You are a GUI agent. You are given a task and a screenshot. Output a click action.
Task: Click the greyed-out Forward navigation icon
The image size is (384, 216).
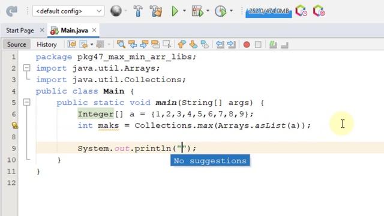click(x=100, y=44)
